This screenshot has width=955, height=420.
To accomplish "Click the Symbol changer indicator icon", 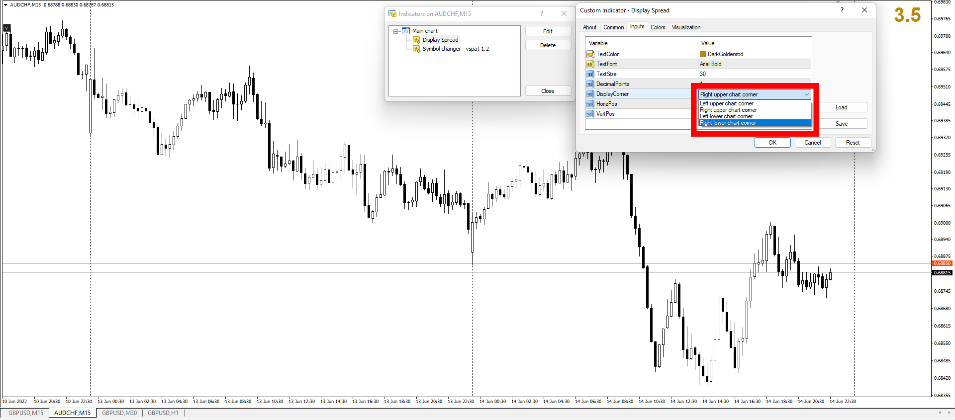I will coord(417,49).
